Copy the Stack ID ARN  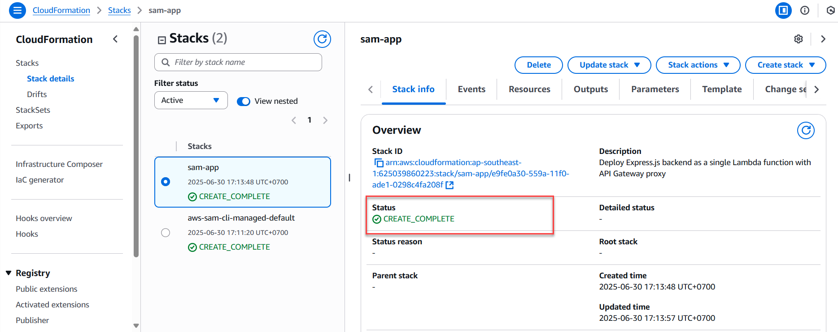tap(379, 163)
